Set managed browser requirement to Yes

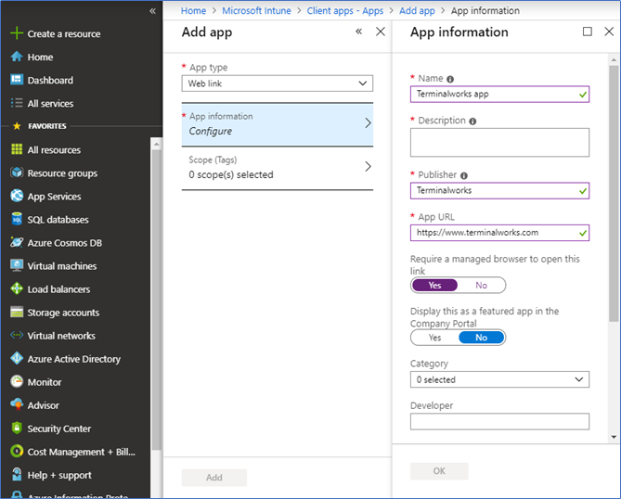[434, 285]
